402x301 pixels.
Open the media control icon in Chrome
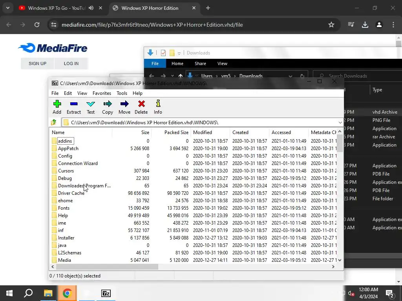point(351,25)
